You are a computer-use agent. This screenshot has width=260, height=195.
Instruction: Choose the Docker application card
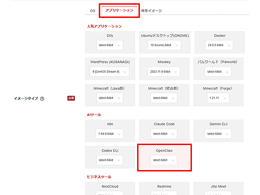coord(219,42)
